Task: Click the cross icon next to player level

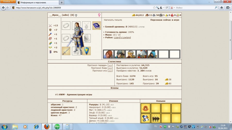Action: coord(76,15)
